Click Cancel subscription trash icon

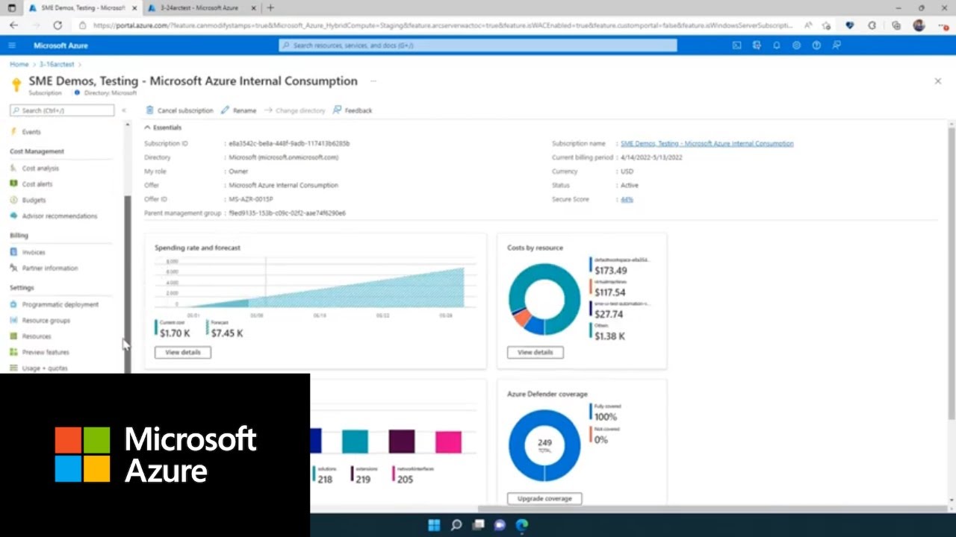(x=150, y=110)
